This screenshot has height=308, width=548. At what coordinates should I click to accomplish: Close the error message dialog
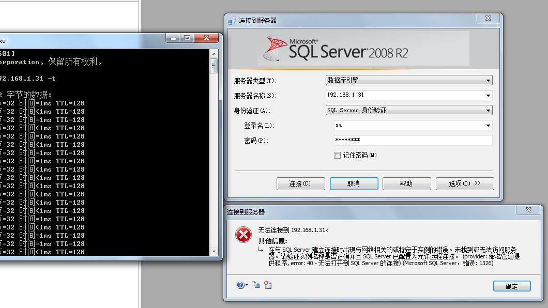[529, 210]
